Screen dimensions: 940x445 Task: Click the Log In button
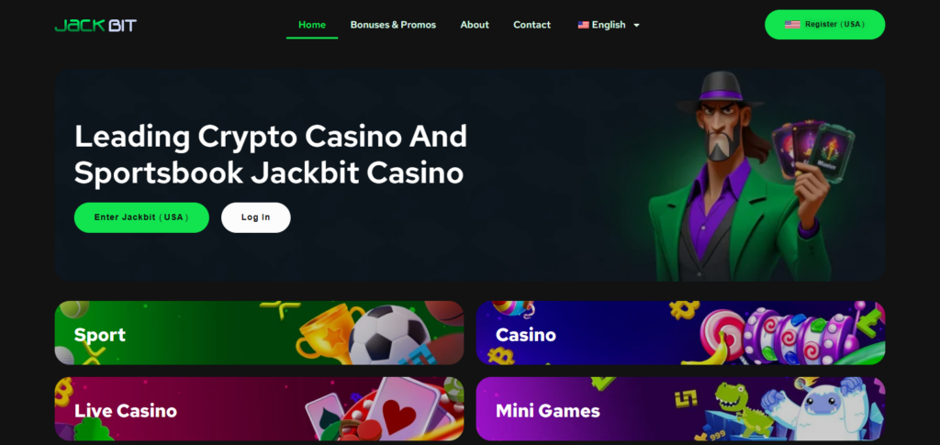coord(255,217)
